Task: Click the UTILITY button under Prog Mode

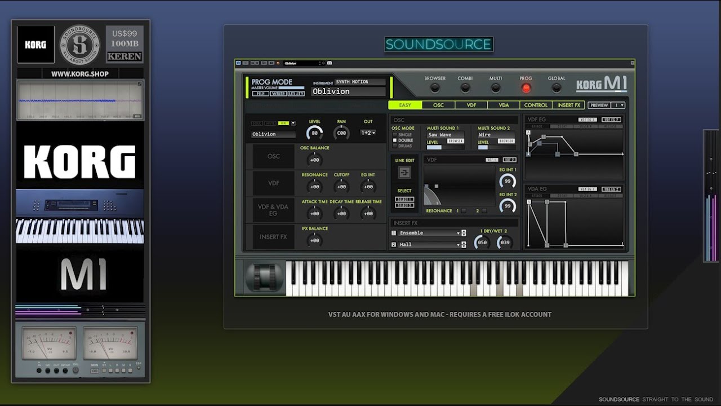Action: pyautogui.click(x=296, y=94)
